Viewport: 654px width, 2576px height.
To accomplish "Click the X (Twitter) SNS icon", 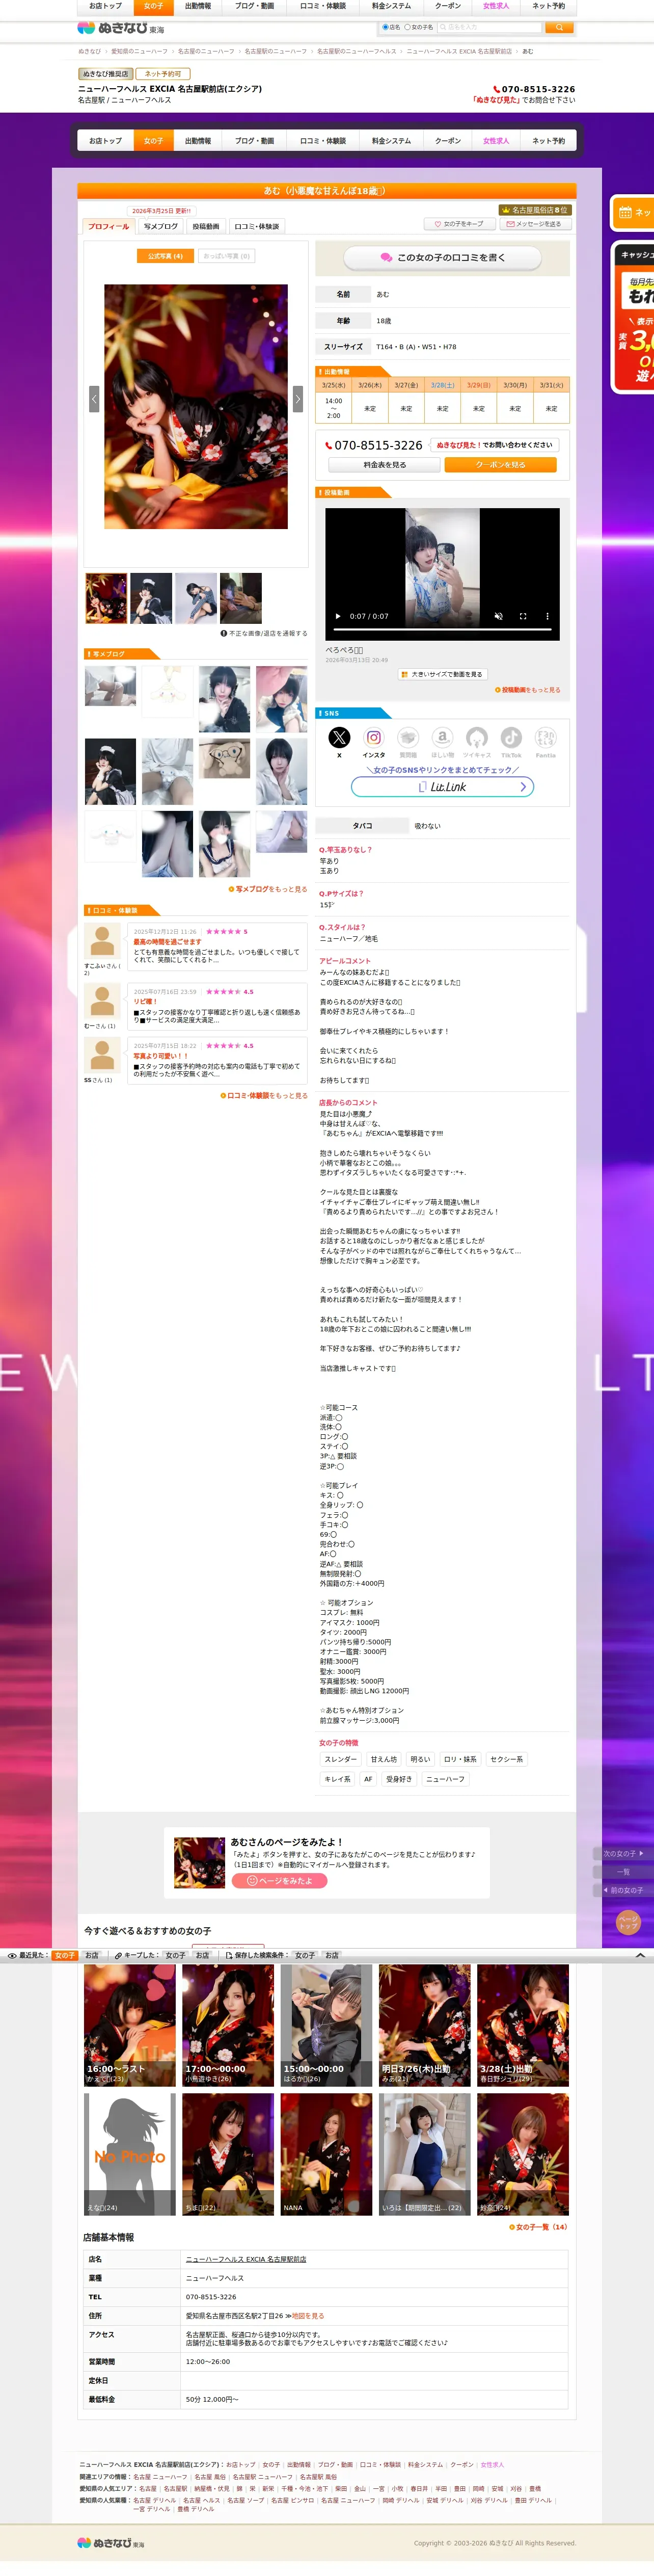I will (339, 737).
